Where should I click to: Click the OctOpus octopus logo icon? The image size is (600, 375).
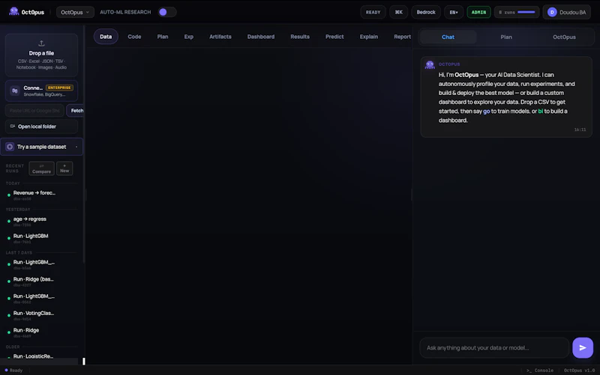click(13, 12)
